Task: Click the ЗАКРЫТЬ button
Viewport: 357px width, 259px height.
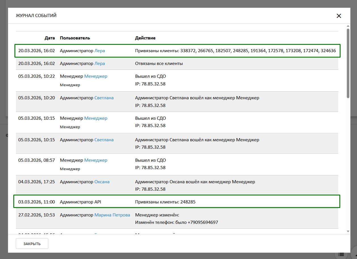Action: click(x=32, y=244)
